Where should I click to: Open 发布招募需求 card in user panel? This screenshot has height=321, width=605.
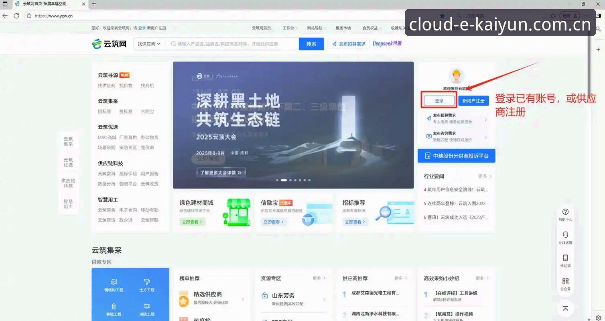pyautogui.click(x=457, y=118)
